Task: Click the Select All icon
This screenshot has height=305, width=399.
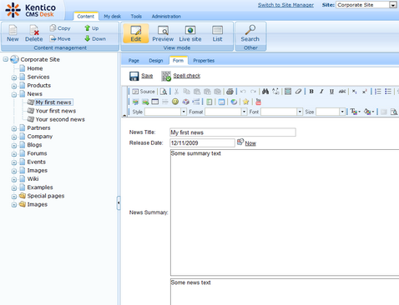Action: 288,92
